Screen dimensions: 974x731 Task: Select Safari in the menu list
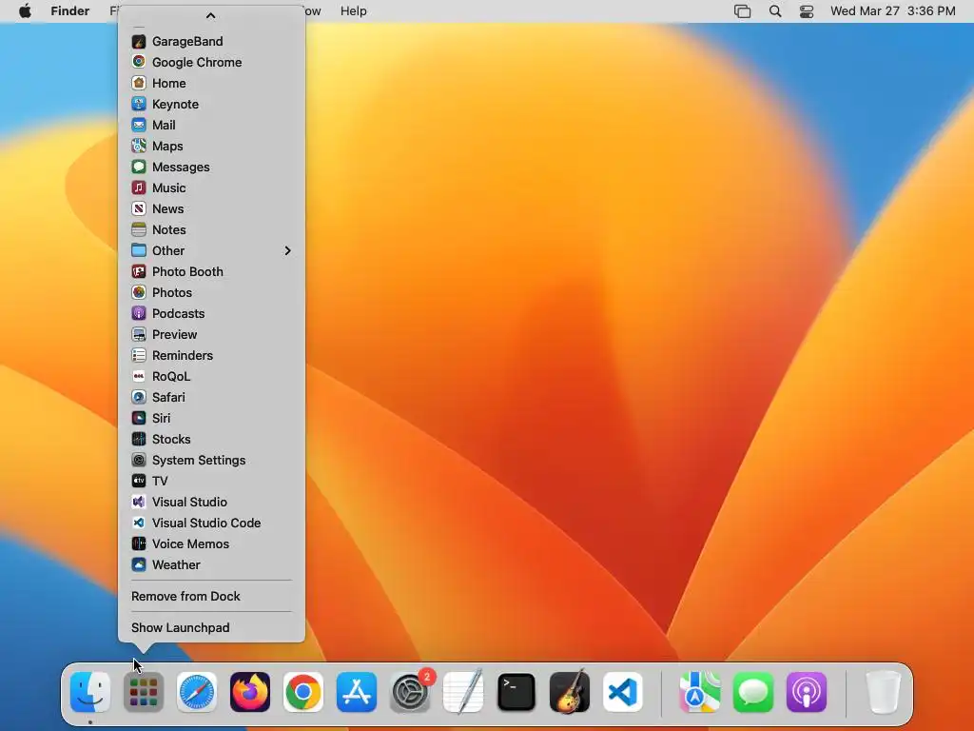coord(211,397)
